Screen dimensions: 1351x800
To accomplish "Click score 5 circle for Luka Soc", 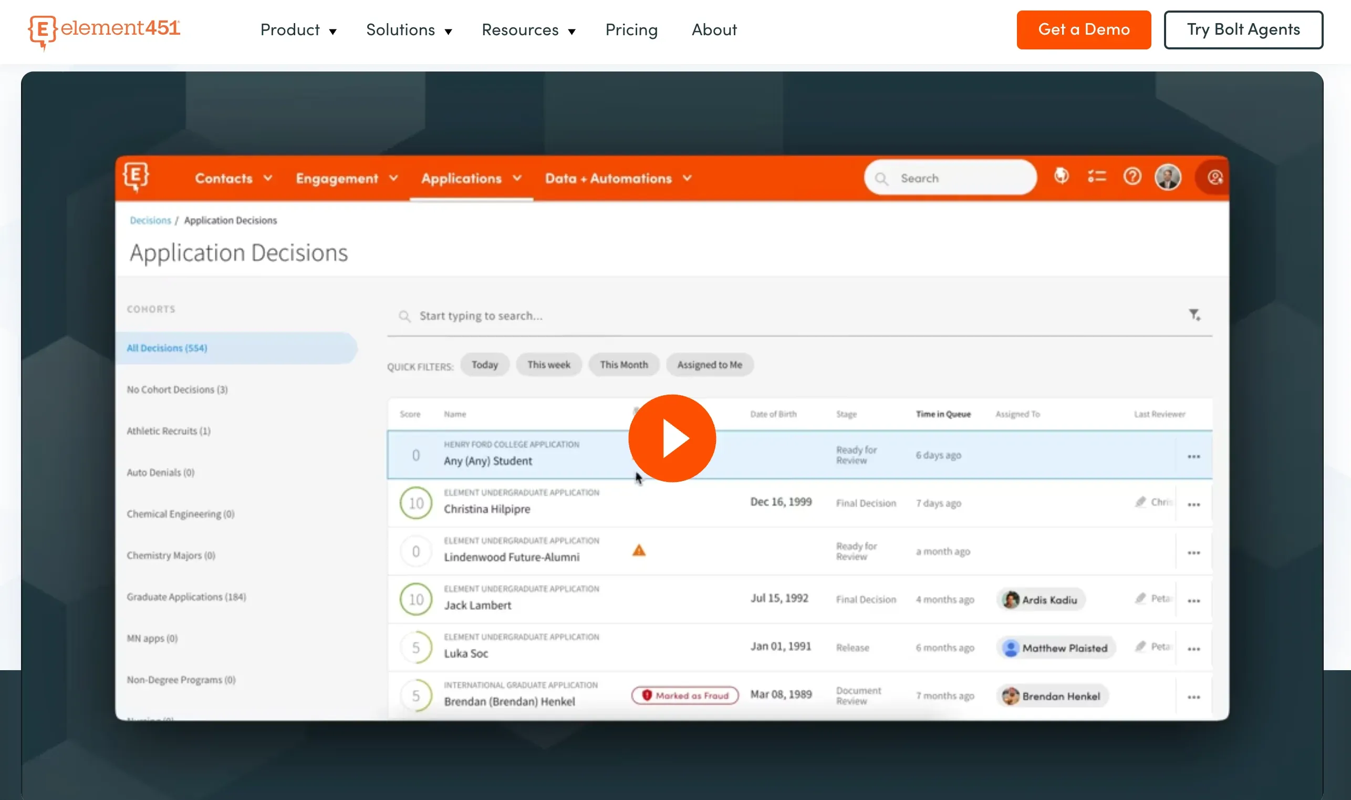I will (x=416, y=648).
